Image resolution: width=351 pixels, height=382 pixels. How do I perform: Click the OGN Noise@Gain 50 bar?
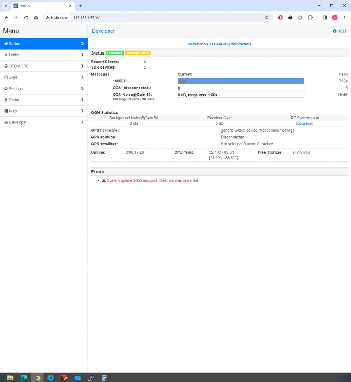click(x=241, y=95)
